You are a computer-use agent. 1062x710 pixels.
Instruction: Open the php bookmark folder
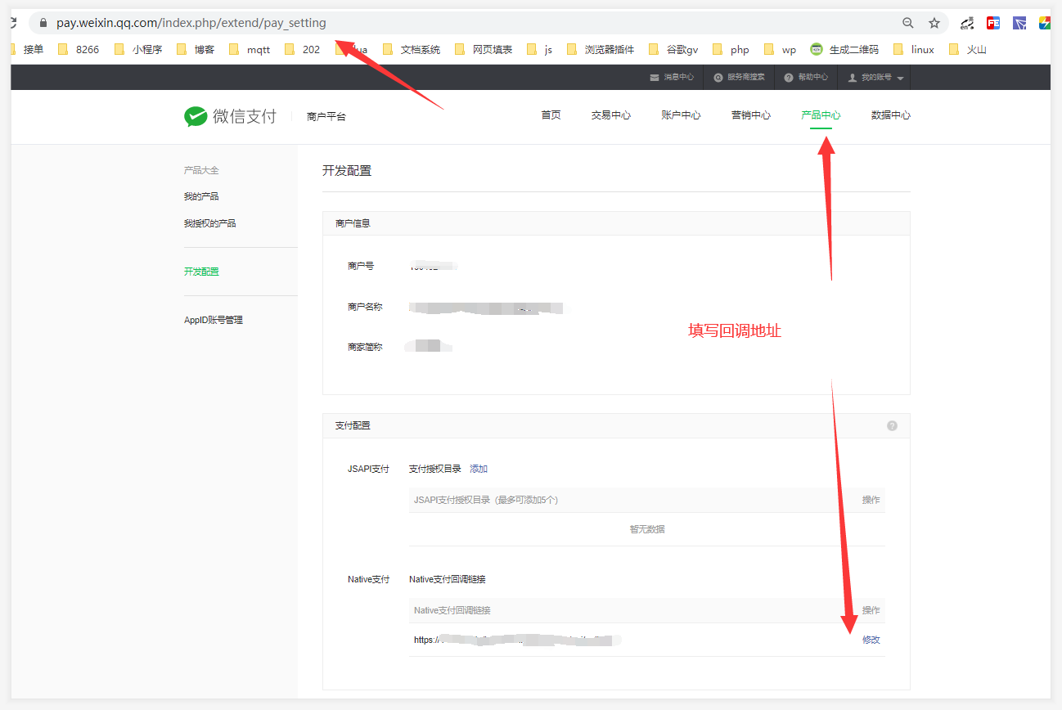tap(731, 49)
